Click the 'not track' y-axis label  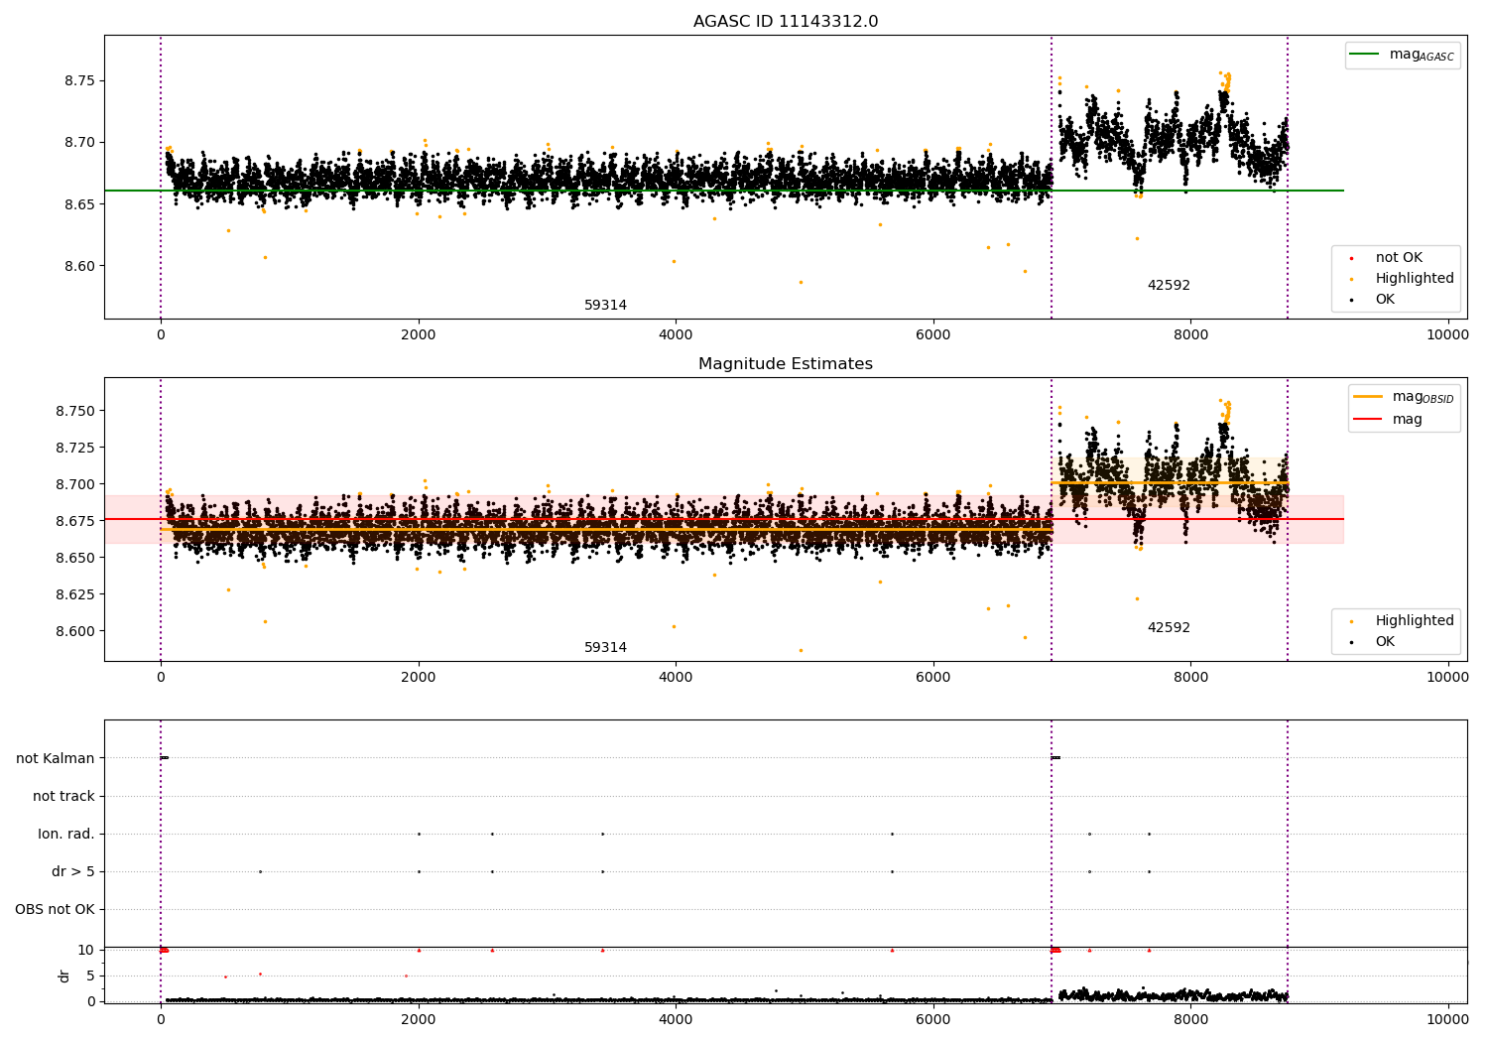(x=63, y=796)
